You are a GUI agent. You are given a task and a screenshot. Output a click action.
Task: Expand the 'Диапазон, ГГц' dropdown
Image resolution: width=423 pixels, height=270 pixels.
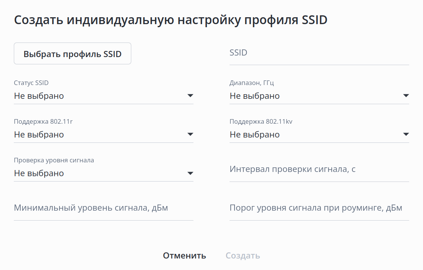tap(312, 96)
